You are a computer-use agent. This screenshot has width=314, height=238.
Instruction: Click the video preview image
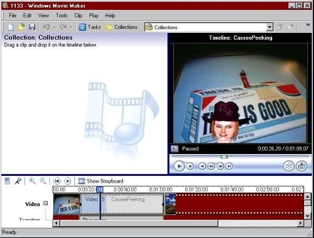click(240, 93)
